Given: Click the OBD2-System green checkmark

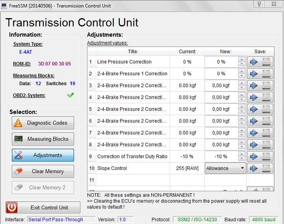Looking at the screenshot, I should [x=71, y=95].
